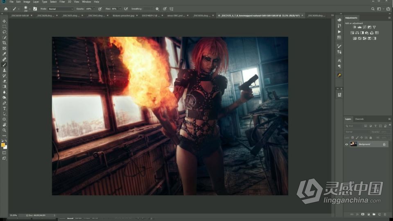Delete layer using trash icon
The image size is (393, 221).
[x=385, y=214]
